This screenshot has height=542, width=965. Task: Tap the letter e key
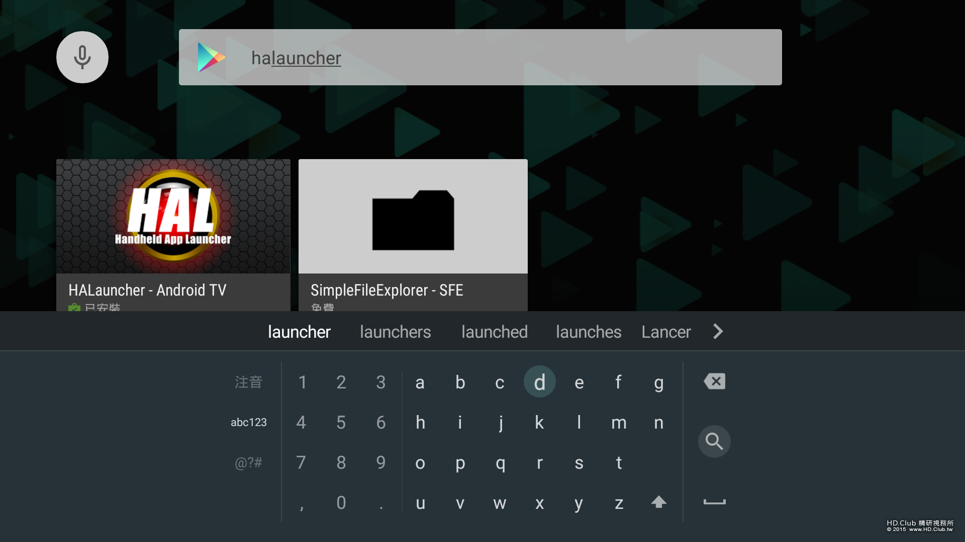[579, 382]
